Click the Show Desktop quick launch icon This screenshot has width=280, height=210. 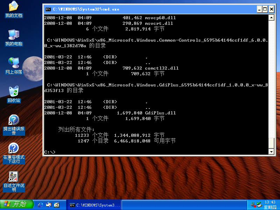tap(49, 205)
